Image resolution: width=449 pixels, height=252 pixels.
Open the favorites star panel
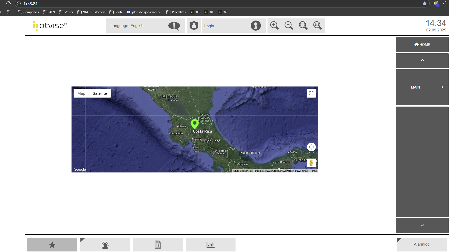pos(52,245)
